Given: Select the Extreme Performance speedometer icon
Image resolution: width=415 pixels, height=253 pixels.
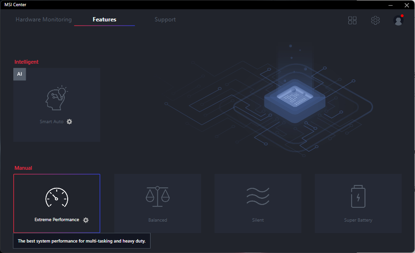Looking at the screenshot, I should (57, 197).
